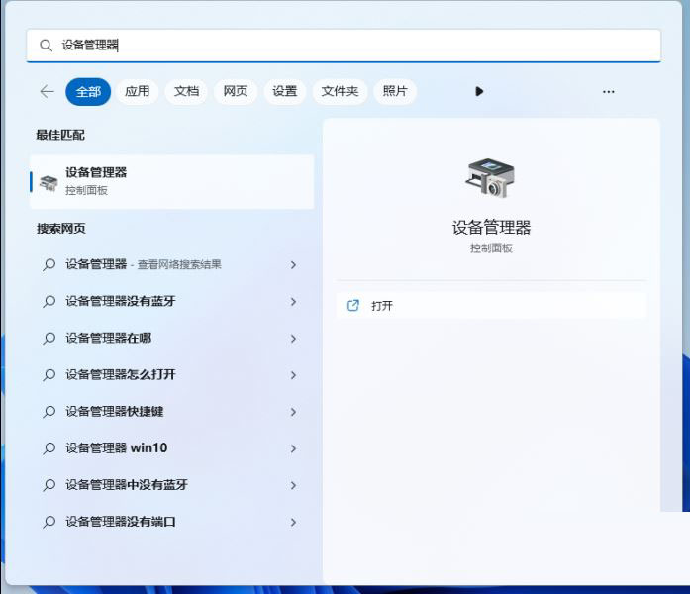This screenshot has height=594, width=690.
Task: Click the open-external icon beside 打开
Action: (x=353, y=305)
